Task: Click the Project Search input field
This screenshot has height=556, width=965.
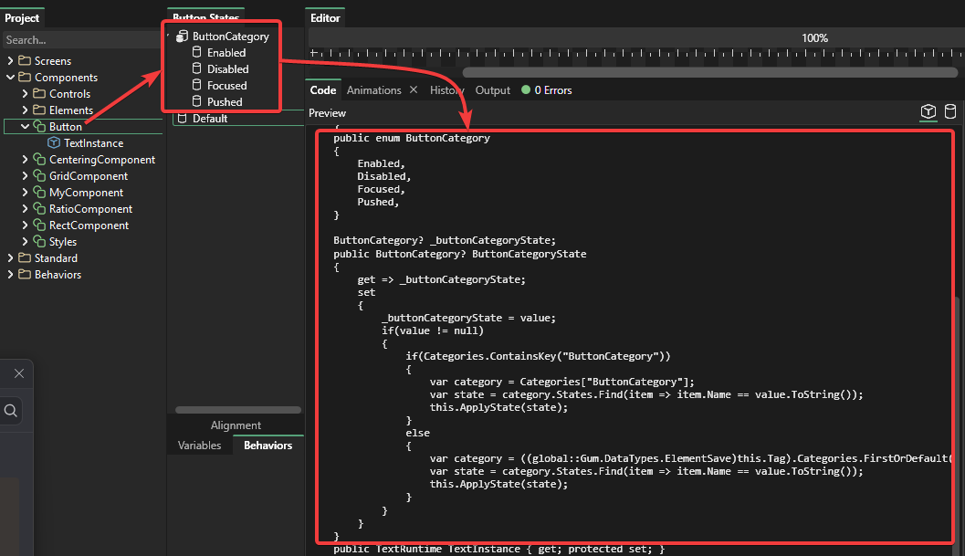Action: tap(80, 40)
